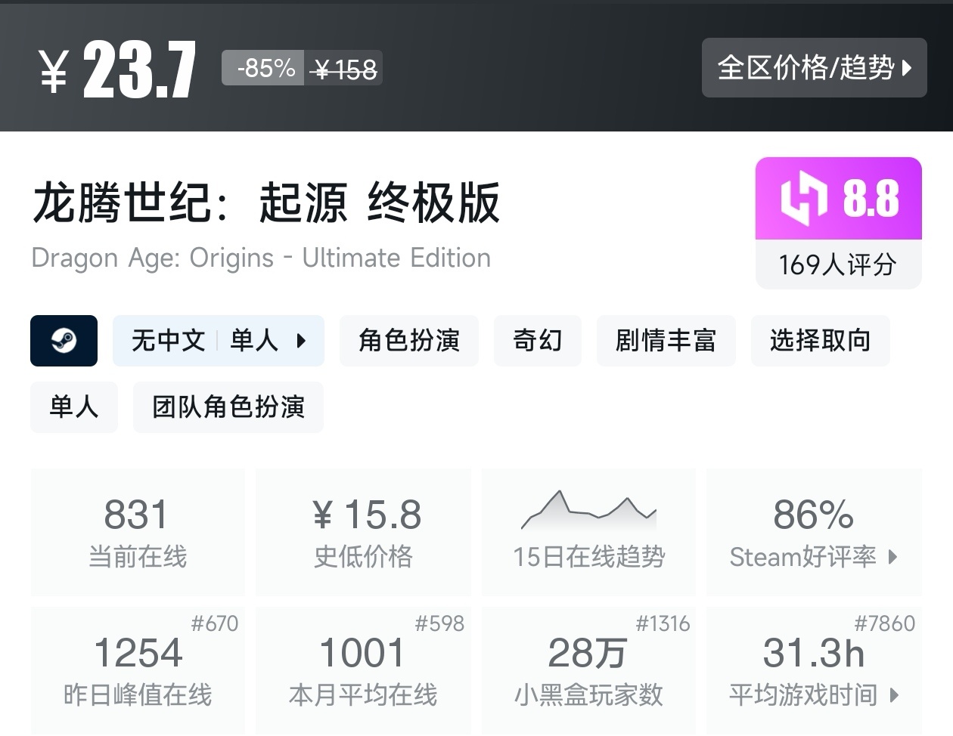Viewport: 953px width, 736px height.
Task: Click the #1316 rank label
Action: point(663,623)
